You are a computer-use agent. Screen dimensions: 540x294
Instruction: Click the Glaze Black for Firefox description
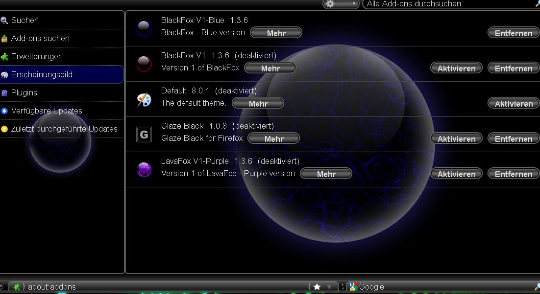202,138
